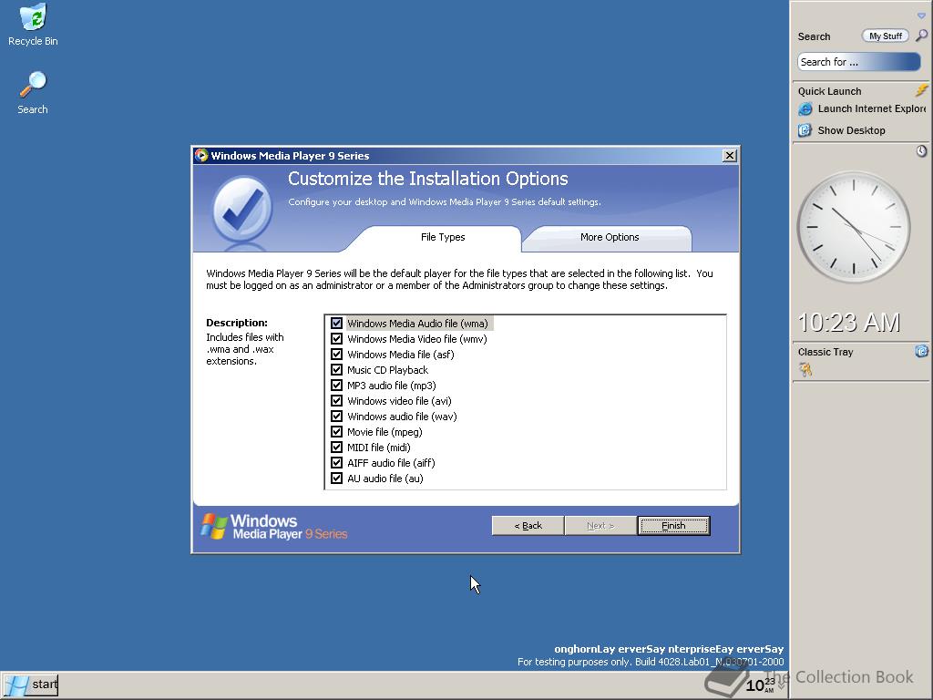
Task: Click the Finish button
Action: point(673,526)
